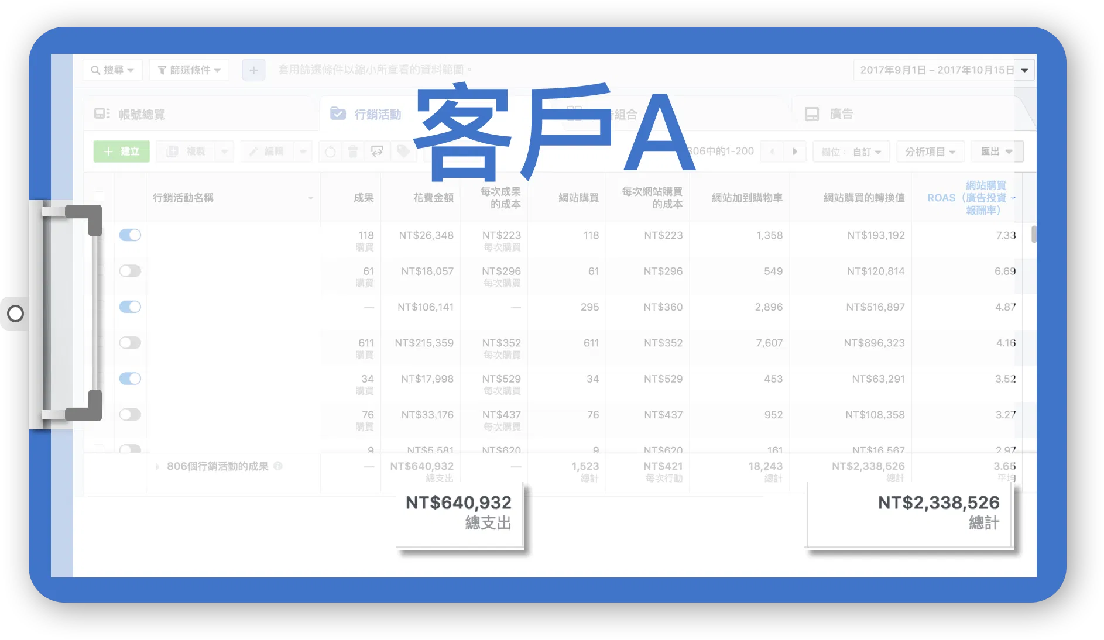The image size is (1104, 640).
Task: Click the NT$896,323 conversion value cell
Action: pos(874,343)
